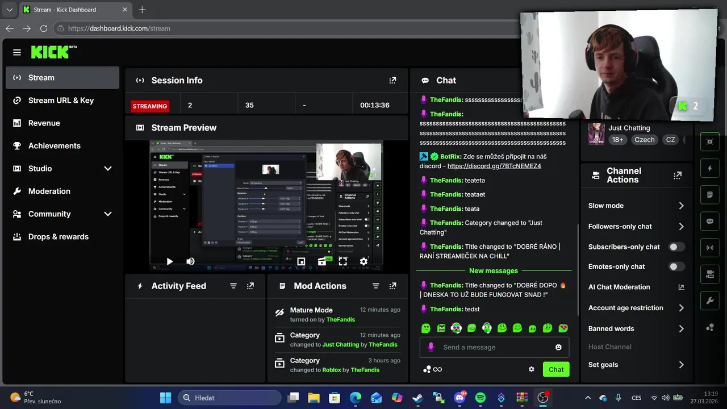Pop out the Activity Feed panel
Viewport: 727px width, 409px height.
tap(250, 286)
